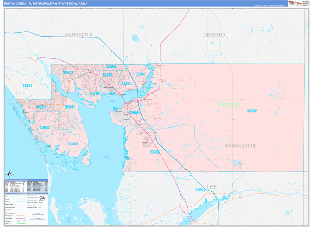Viewport: 311px width, 227px height.
Task: Click the compass rose icon
Action: pos(10,173)
